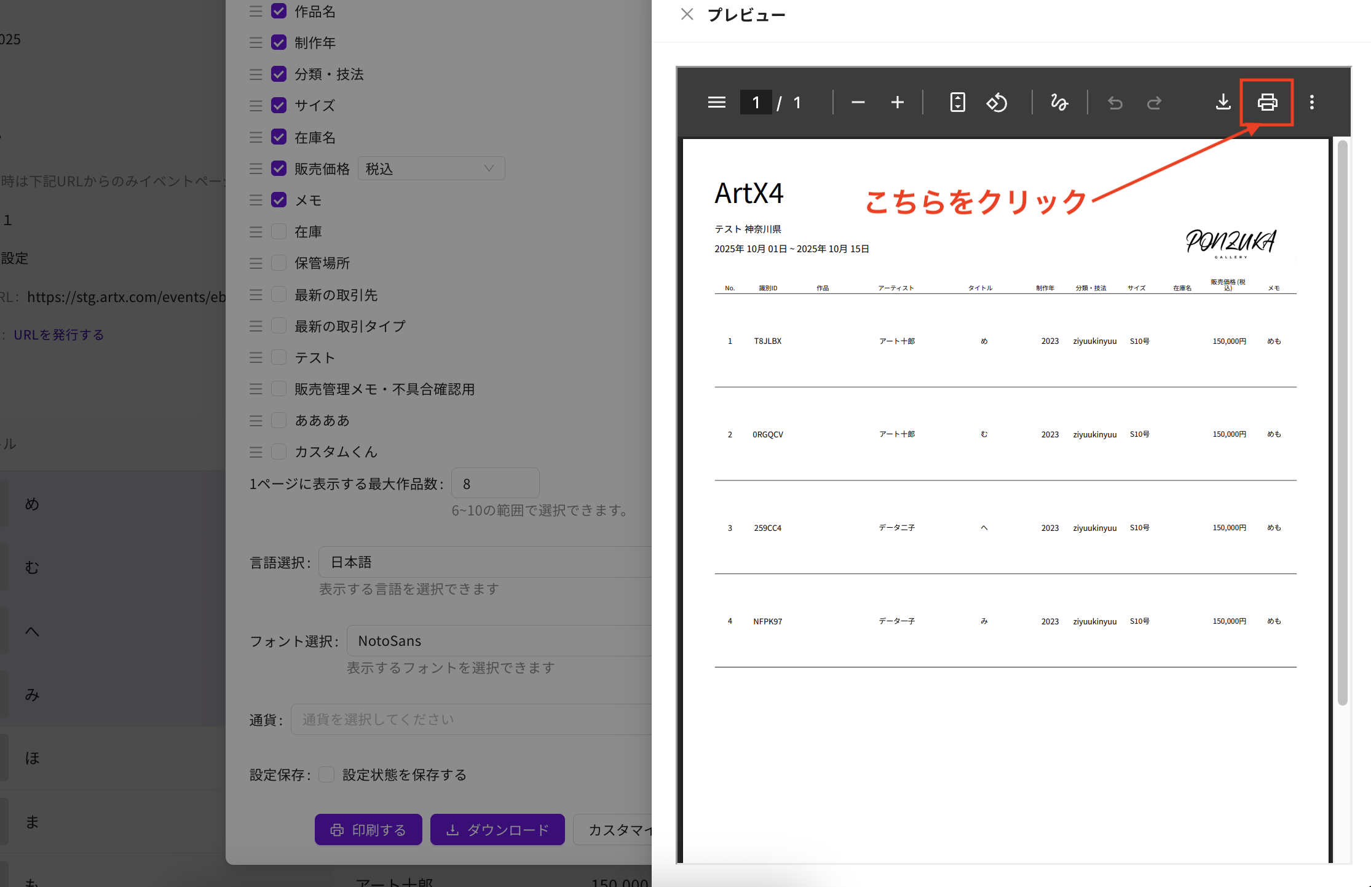1371x887 pixels.
Task: Enable the 保管場所 checkbox
Action: coord(279,263)
